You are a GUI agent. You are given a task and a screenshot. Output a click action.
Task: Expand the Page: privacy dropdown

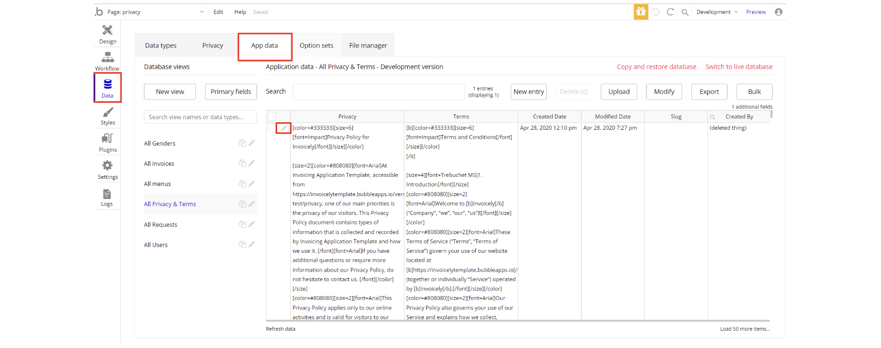pyautogui.click(x=202, y=12)
